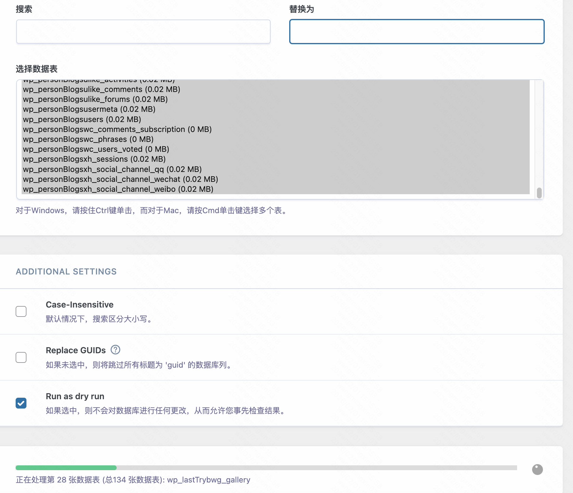Pick wp_personBlogsxh_sessions table entry
Screen dimensions: 573x493
[x=94, y=159]
